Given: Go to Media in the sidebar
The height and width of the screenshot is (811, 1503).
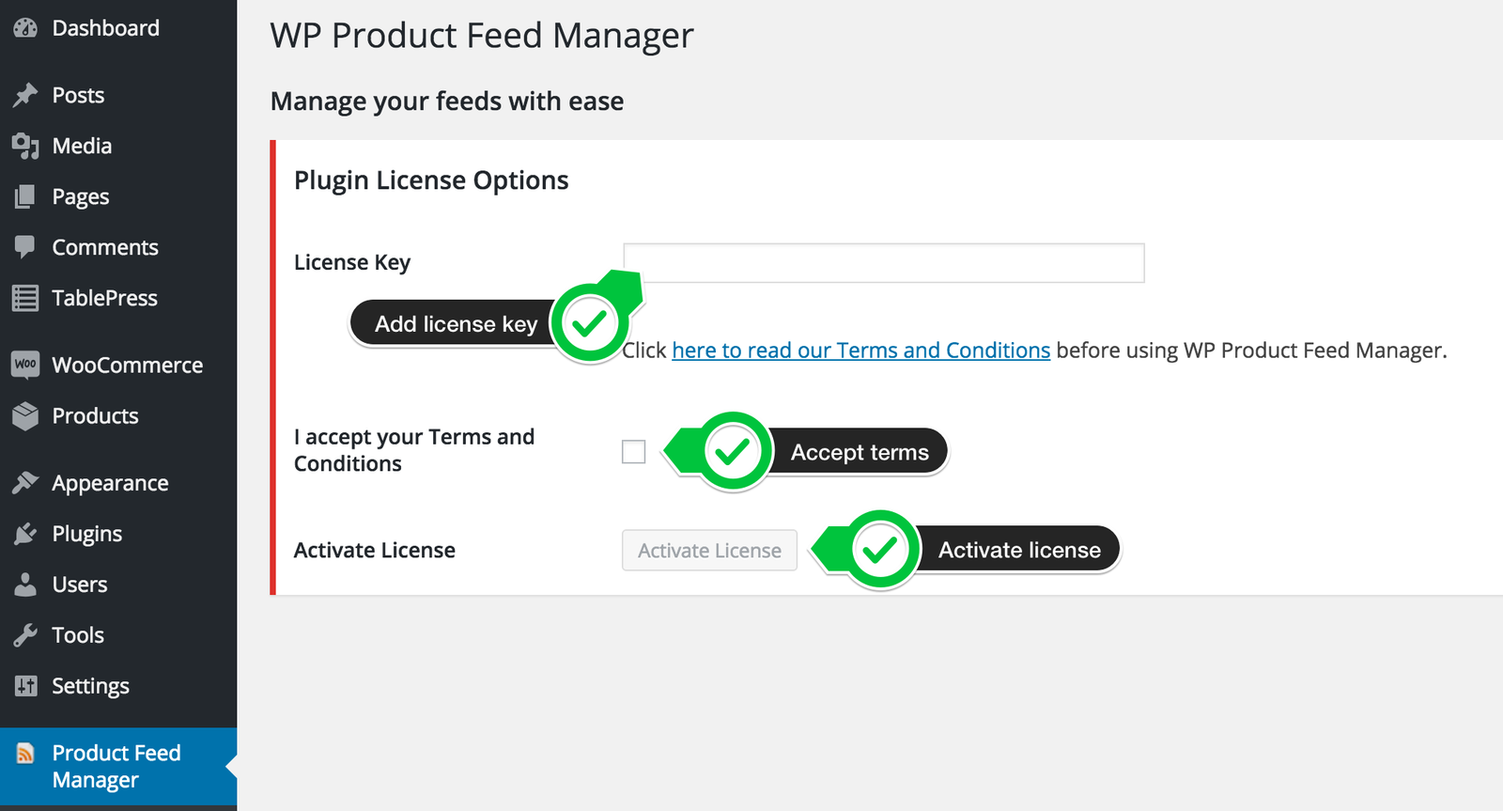Looking at the screenshot, I should tap(118, 146).
